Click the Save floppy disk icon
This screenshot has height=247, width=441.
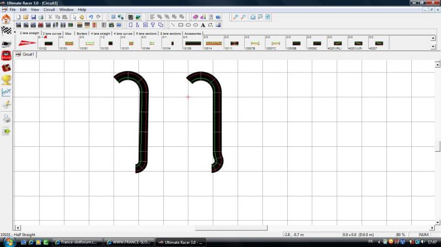(x=33, y=17)
